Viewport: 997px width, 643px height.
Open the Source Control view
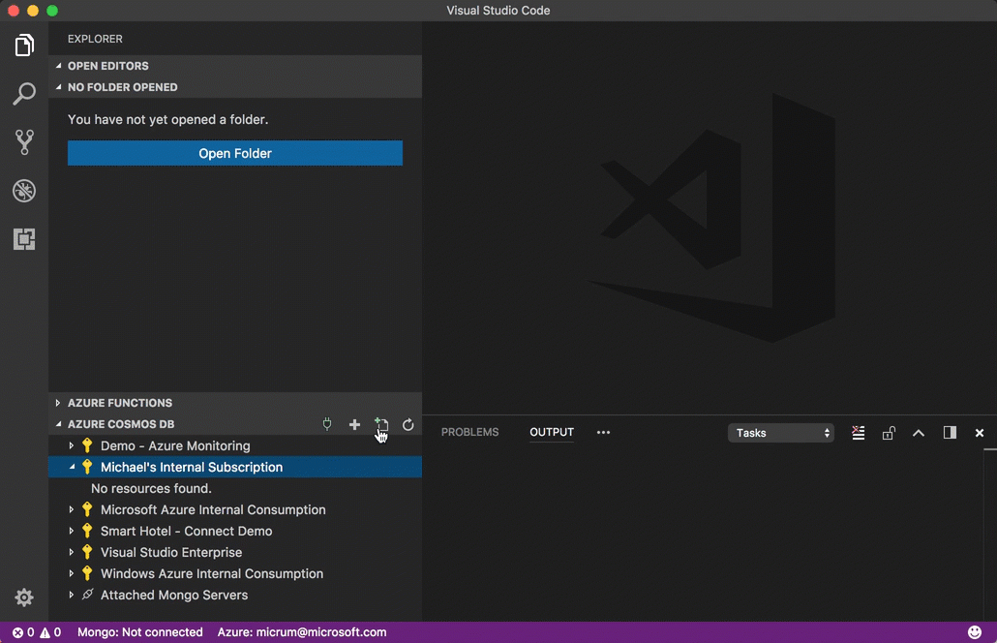coord(24,141)
